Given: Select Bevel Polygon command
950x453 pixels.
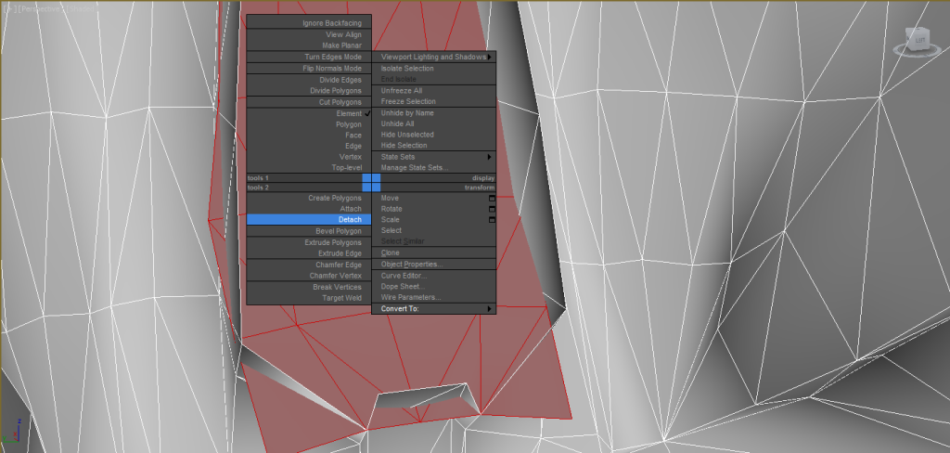Looking at the screenshot, I should tap(309, 231).
